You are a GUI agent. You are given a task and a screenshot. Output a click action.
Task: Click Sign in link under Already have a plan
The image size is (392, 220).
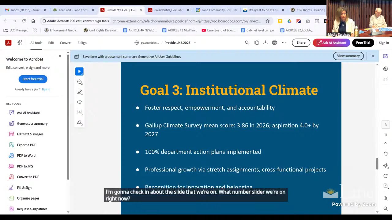point(46,90)
